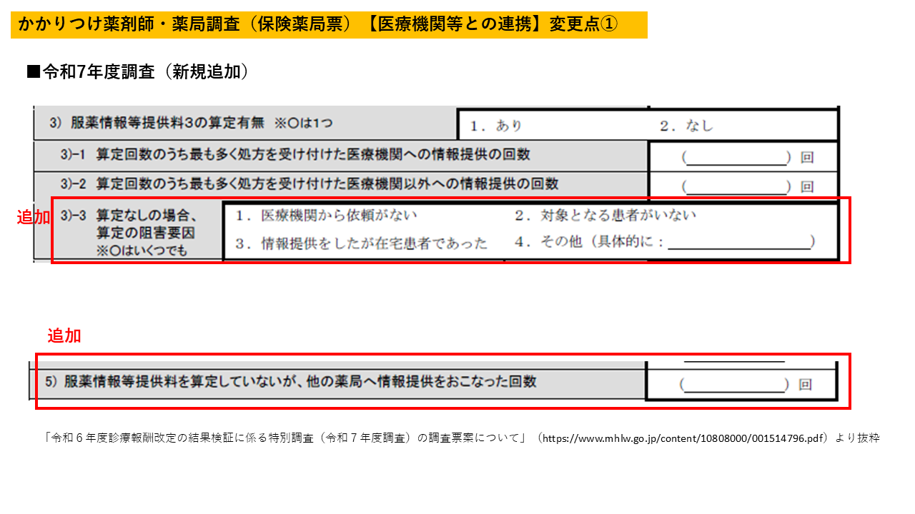The image size is (915, 514).
Task: Select option '1. あり' for 服薬情報等提供料3
Action: (x=495, y=126)
